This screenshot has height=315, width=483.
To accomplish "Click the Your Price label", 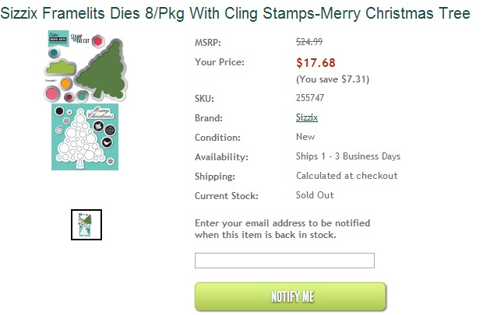I will click(x=219, y=61).
